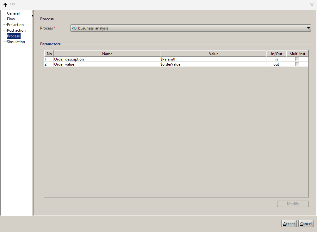
Task: Go to the Pre action section
Action: pyautogui.click(x=15, y=25)
